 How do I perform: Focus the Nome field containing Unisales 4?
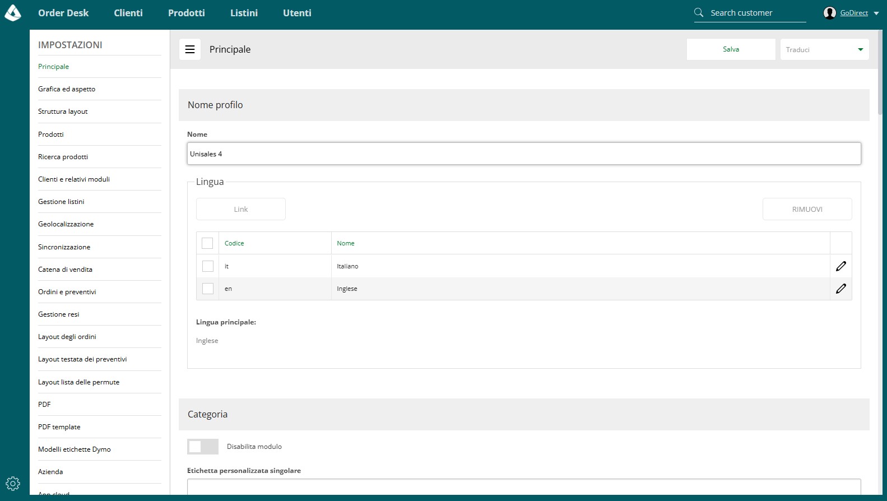pos(524,154)
